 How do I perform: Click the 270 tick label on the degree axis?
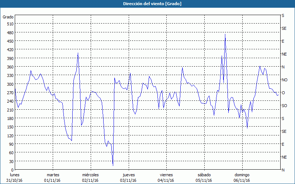10,93
